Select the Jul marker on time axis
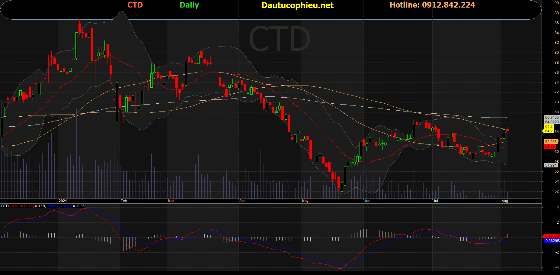The image size is (560, 275). pyautogui.click(x=435, y=201)
